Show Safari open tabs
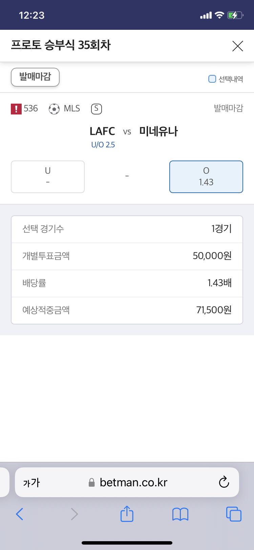The height and width of the screenshot is (550, 254). 234,514
